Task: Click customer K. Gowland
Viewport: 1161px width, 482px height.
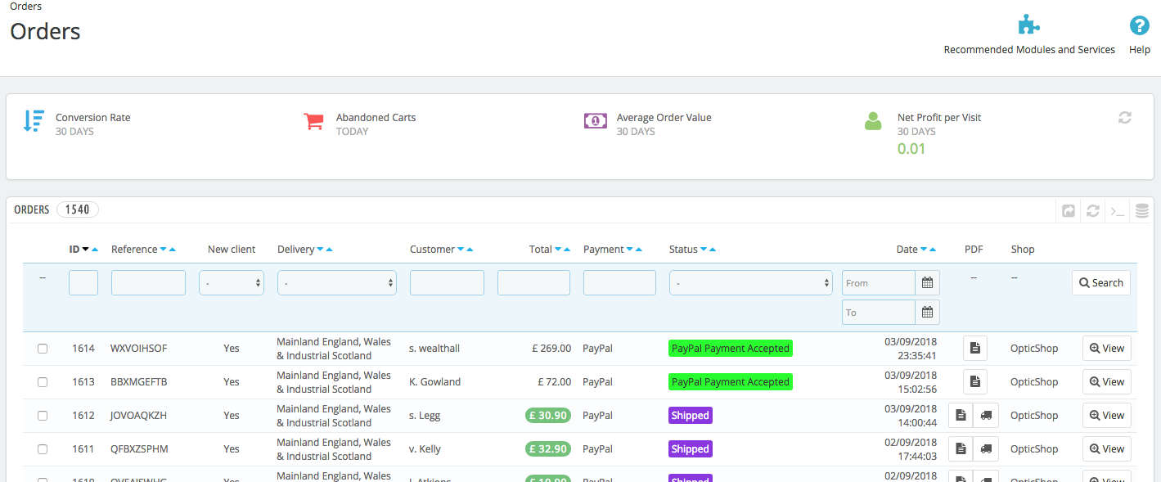Action: click(435, 382)
